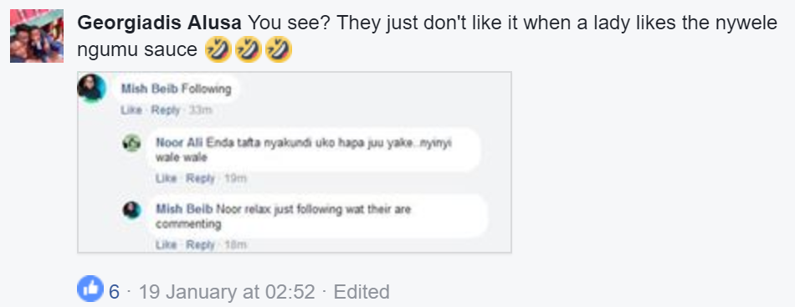This screenshot has height=307, width=795.
Task: Click Noor Ali's green avatar icon
Action: (132, 143)
